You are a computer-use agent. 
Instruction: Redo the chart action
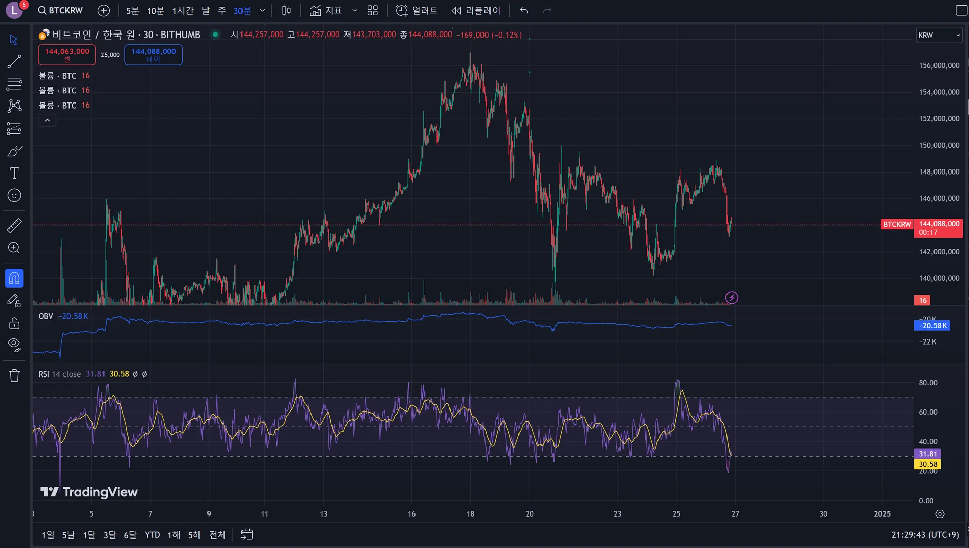pyautogui.click(x=547, y=10)
